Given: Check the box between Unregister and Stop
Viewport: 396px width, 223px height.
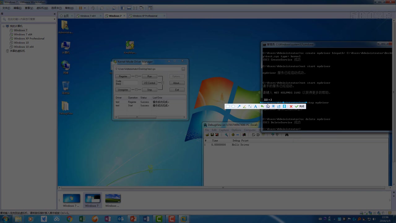Looking at the screenshot, I should point(136,90).
